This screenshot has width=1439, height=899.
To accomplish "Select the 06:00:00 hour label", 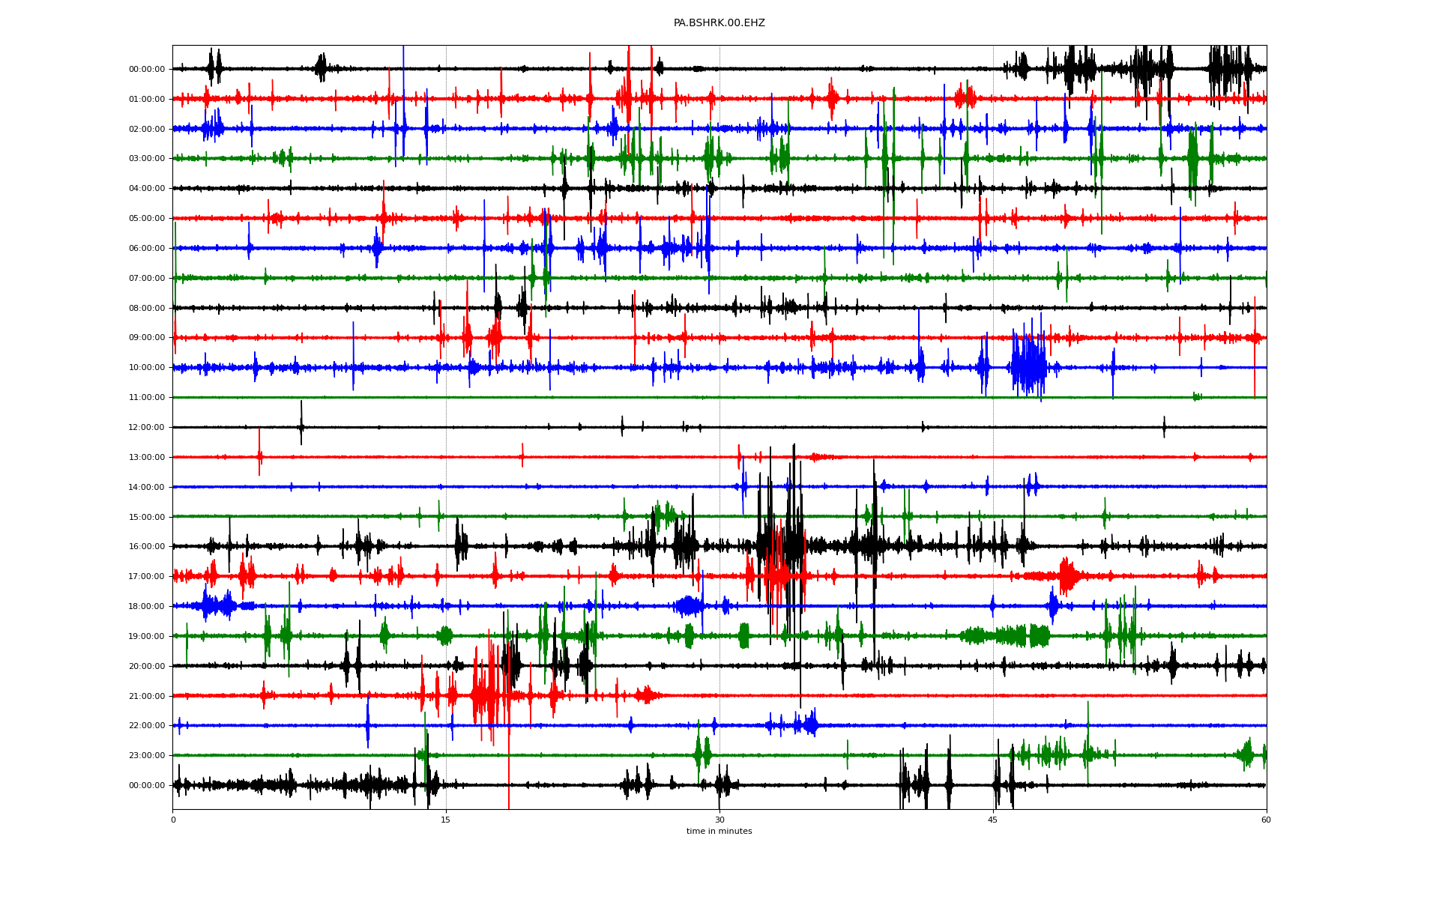I will click(x=147, y=248).
